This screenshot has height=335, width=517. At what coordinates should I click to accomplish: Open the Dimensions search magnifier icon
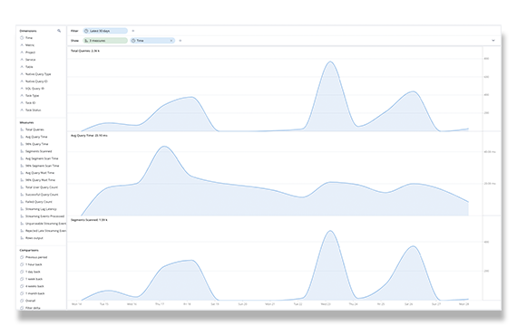59,31
